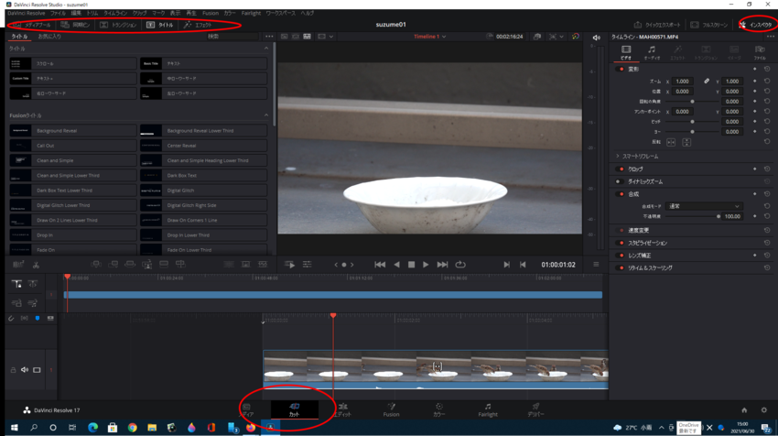This screenshot has width=778, height=436.
Task: Toggle track 1 video enable icon
Action: click(37, 370)
